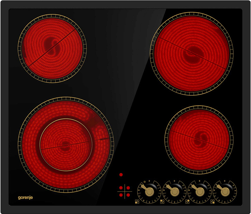Image resolution: width=251 pixels, height=214 pixels.
Task: Click the bottom-right red light in the cross
Action: click(x=128, y=195)
